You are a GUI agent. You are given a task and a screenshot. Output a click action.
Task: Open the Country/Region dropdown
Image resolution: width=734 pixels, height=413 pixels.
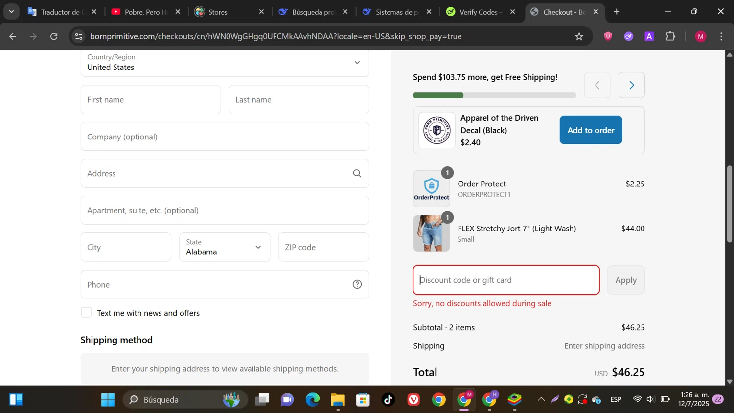pos(225,63)
